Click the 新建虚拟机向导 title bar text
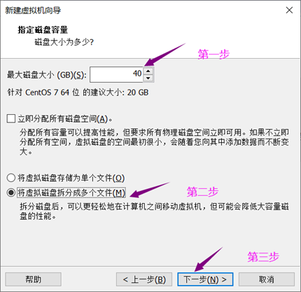The height and width of the screenshot is (292, 301). tap(33, 11)
